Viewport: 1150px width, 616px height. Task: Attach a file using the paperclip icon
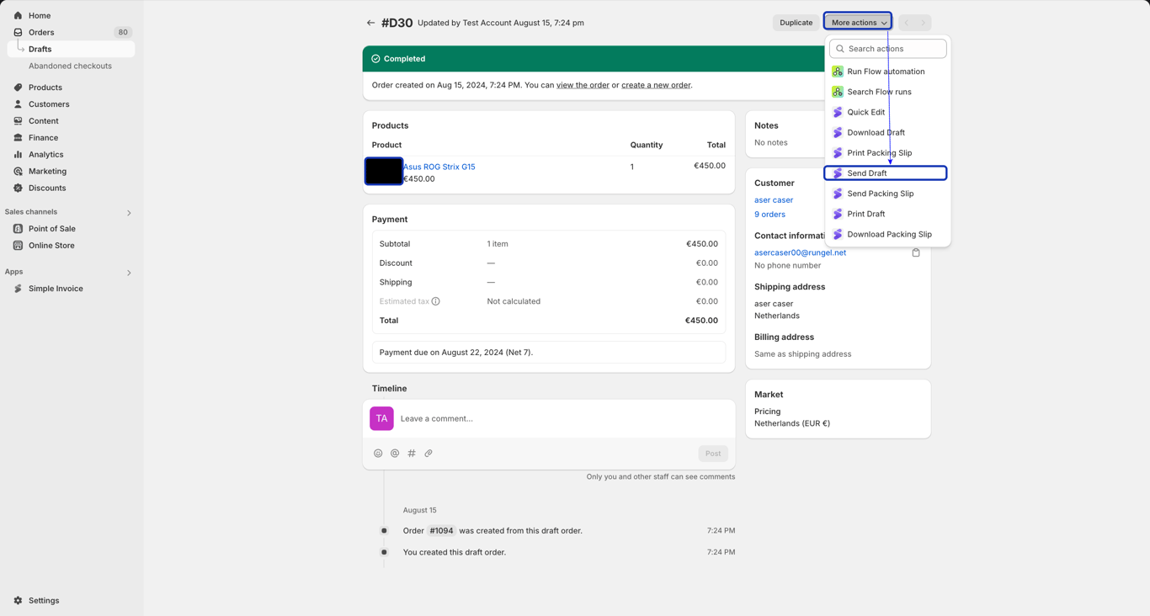429,454
